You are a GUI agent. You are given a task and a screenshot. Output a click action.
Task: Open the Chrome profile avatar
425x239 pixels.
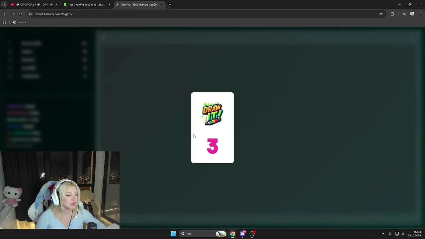(x=412, y=14)
